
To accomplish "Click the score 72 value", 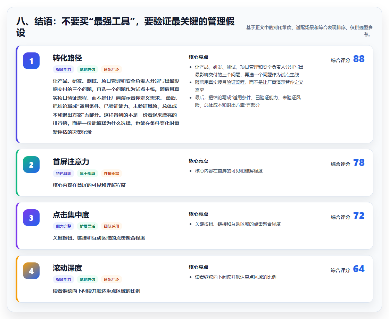I will (359, 216).
